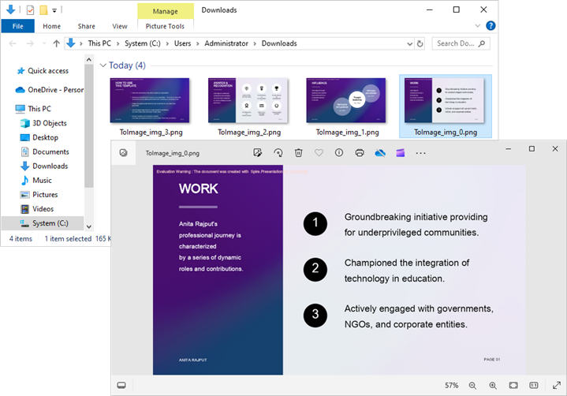Image resolution: width=567 pixels, height=396 pixels.
Task: Fit image to window in Photos
Action: [513, 385]
